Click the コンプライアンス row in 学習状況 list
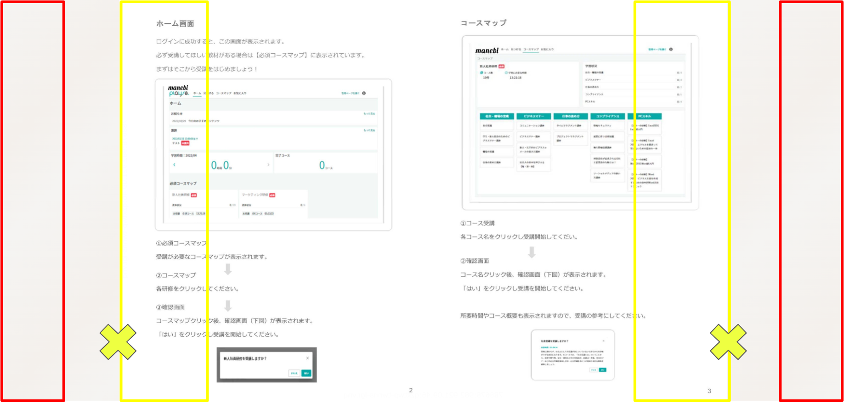Screen dimensions: 844x402 click(x=634, y=95)
